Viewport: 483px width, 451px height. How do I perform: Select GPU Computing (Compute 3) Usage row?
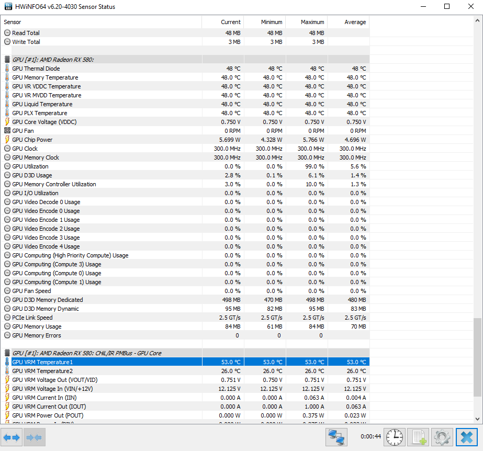pyautogui.click(x=185, y=264)
